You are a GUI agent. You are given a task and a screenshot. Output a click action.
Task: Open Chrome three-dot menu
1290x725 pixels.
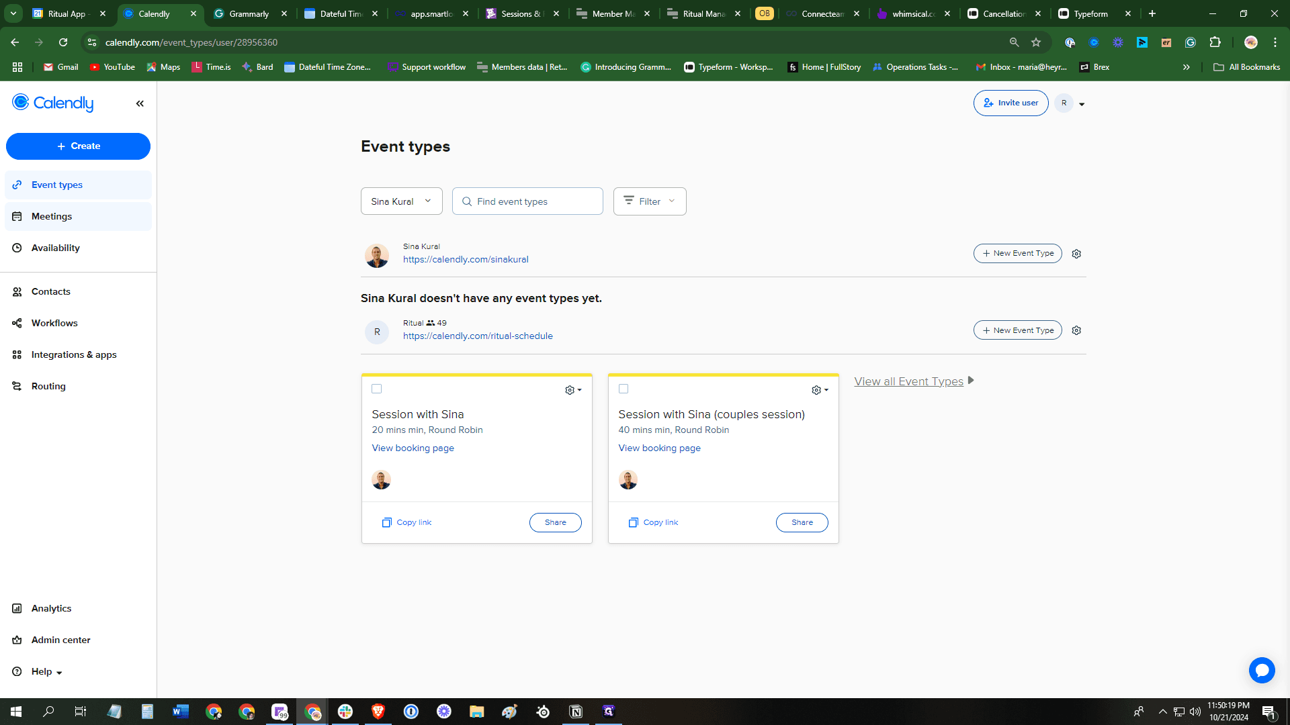[1275, 42]
